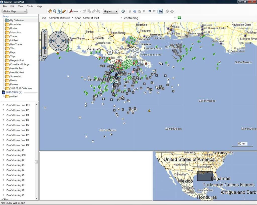Click the Redo arrow icon
The width and height of the screenshot is (257, 205).
click(x=154, y=11)
